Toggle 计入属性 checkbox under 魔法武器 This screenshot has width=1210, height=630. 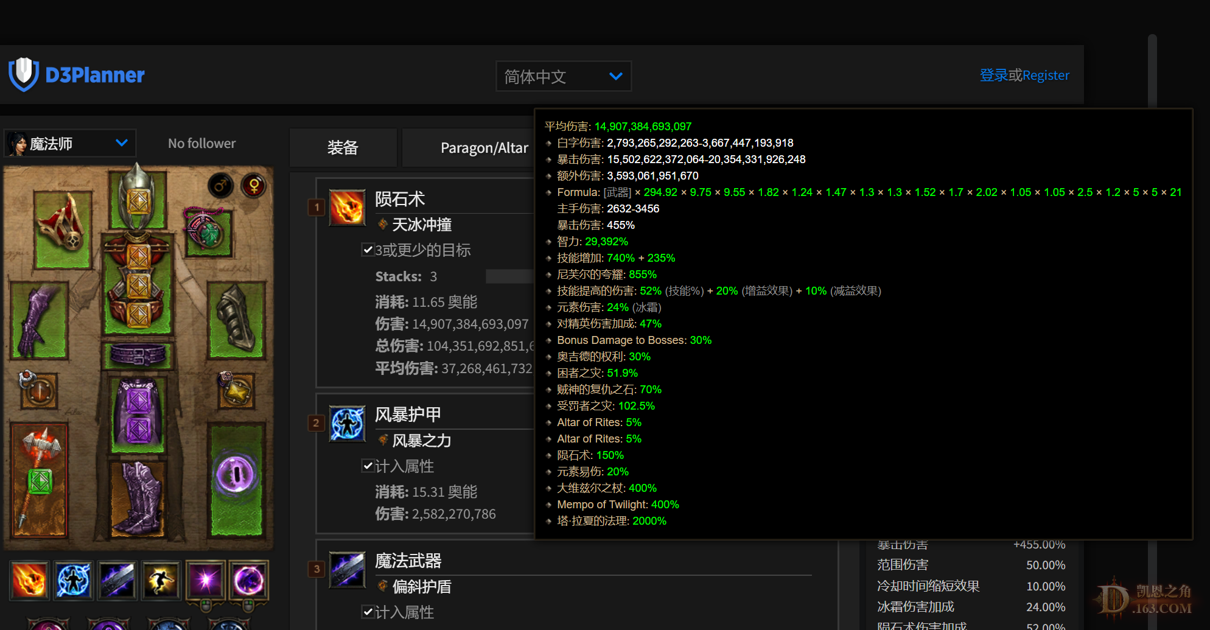368,612
